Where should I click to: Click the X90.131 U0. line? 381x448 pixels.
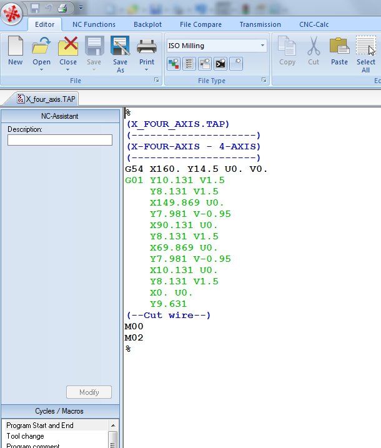[x=184, y=226]
